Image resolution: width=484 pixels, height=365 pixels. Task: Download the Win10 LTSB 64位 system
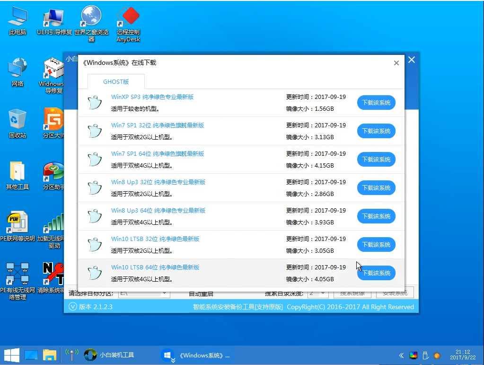[x=376, y=273]
